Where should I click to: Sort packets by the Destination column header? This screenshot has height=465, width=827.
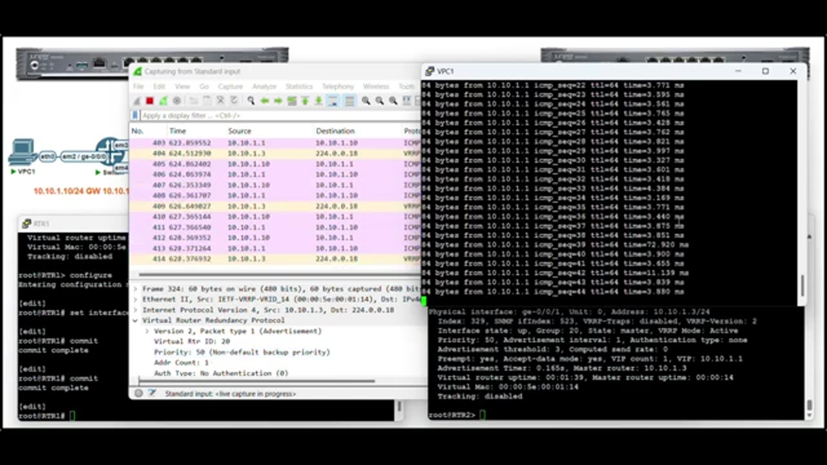pyautogui.click(x=357, y=131)
